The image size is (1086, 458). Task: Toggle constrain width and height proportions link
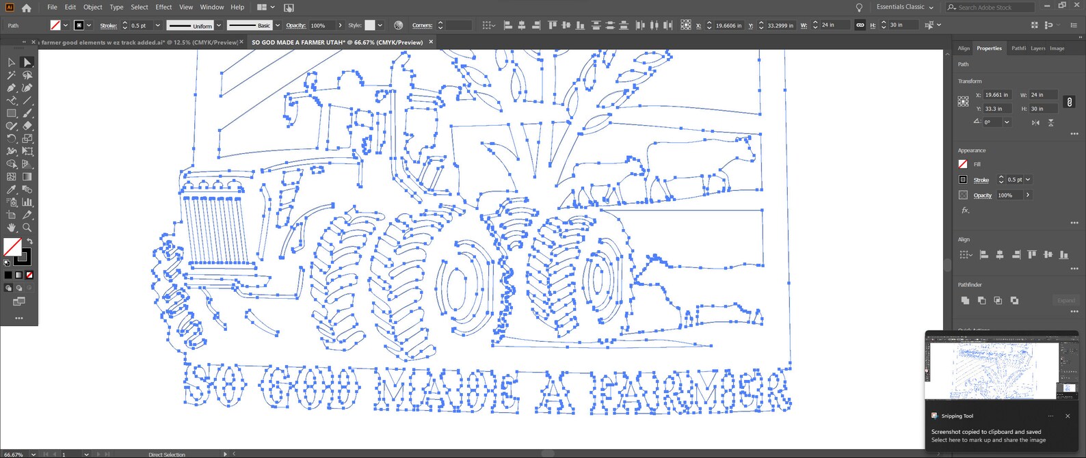[1070, 102]
